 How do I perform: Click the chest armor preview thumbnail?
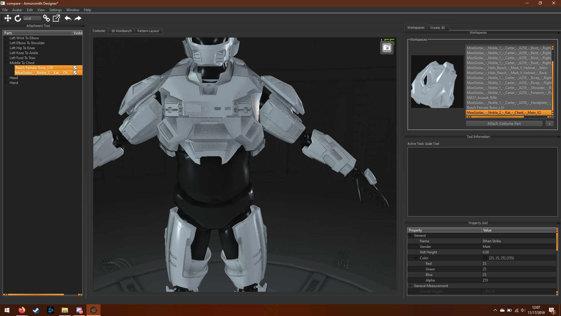tap(437, 82)
